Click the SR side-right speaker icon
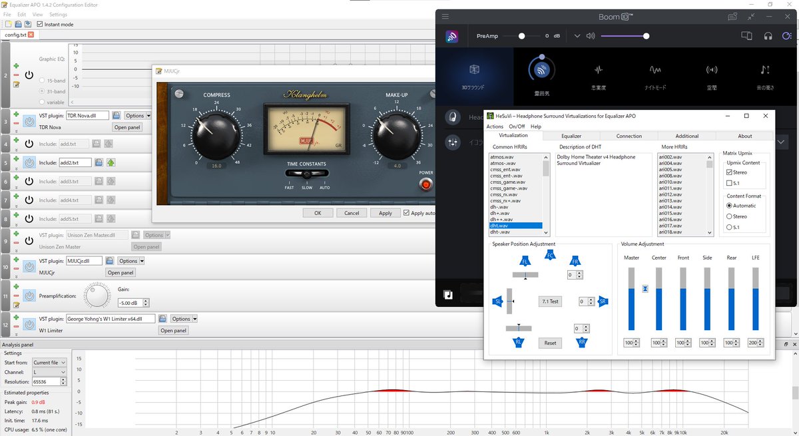Viewport: 799px width, 436px height. (x=603, y=302)
